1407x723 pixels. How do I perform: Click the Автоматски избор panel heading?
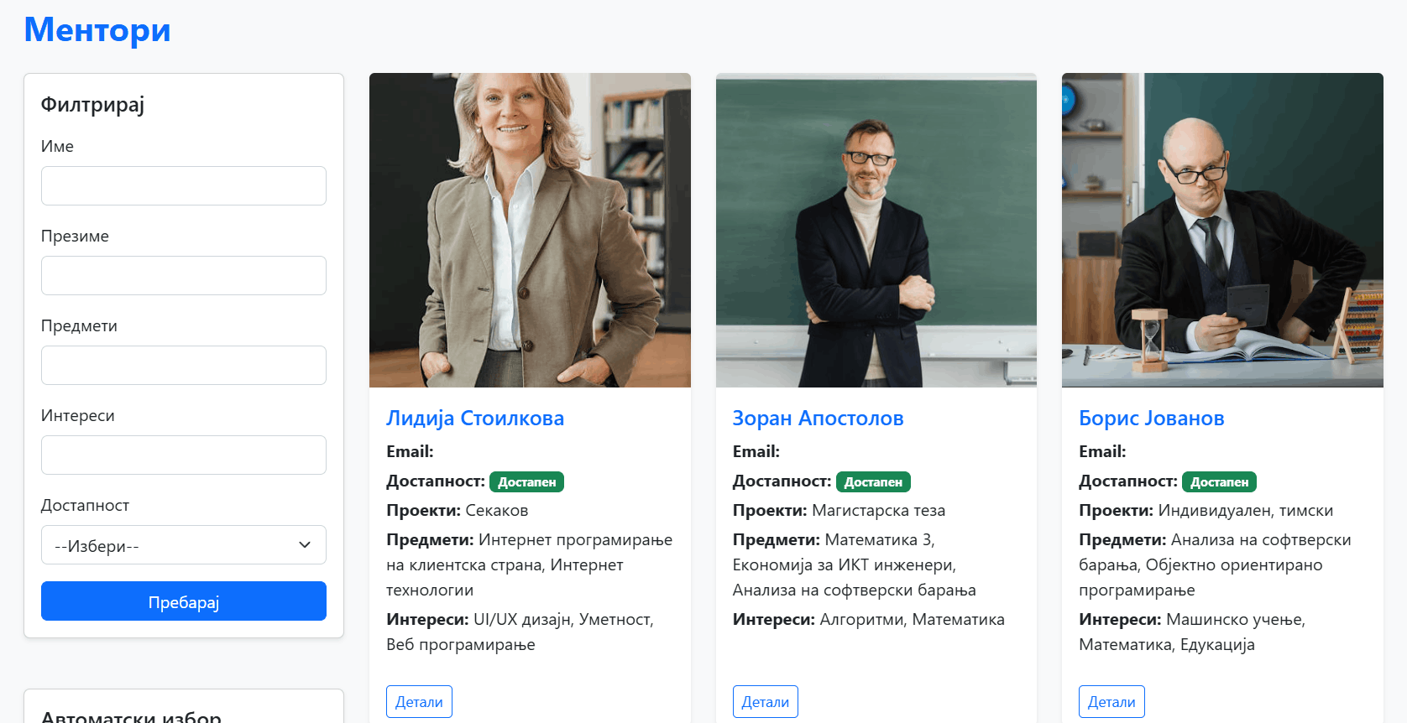pos(131,716)
